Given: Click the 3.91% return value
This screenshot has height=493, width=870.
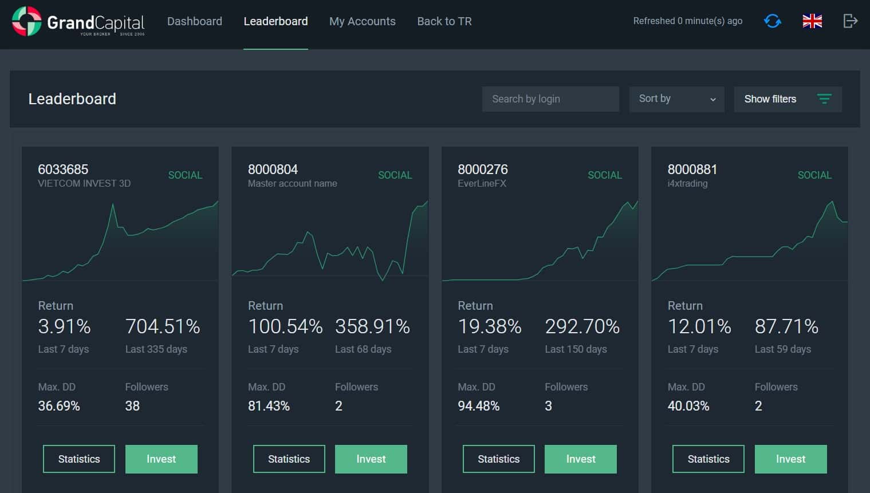Looking at the screenshot, I should coord(64,326).
